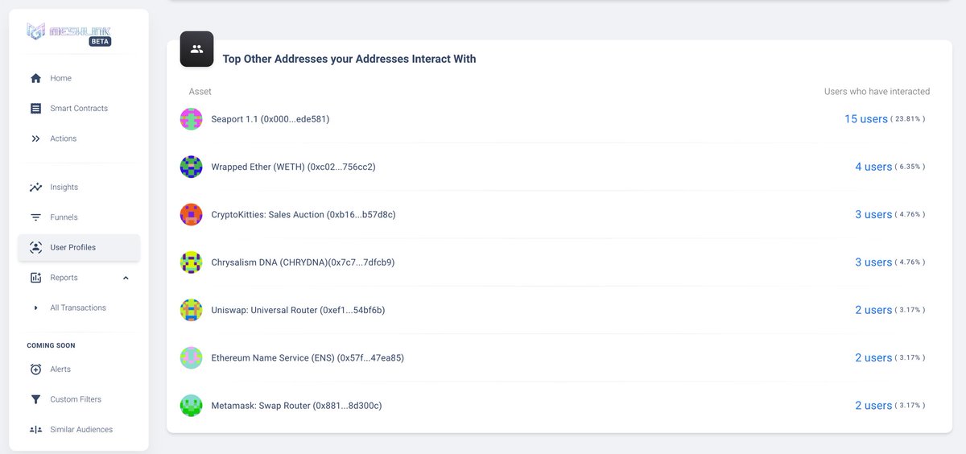The width and height of the screenshot is (966, 454).
Task: Navigate to Funnels
Action: (x=79, y=217)
